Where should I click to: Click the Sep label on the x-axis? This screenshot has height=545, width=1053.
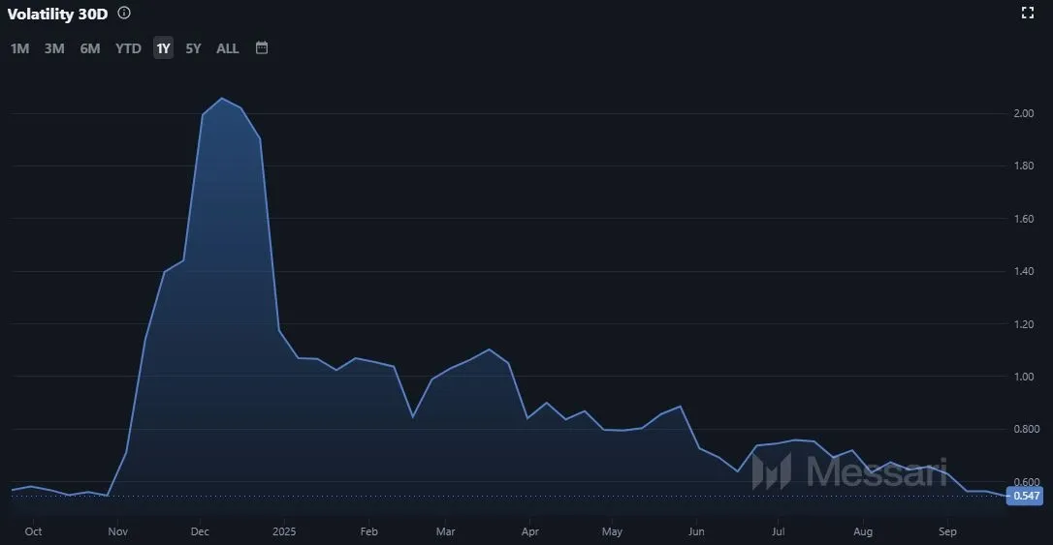pos(947,531)
